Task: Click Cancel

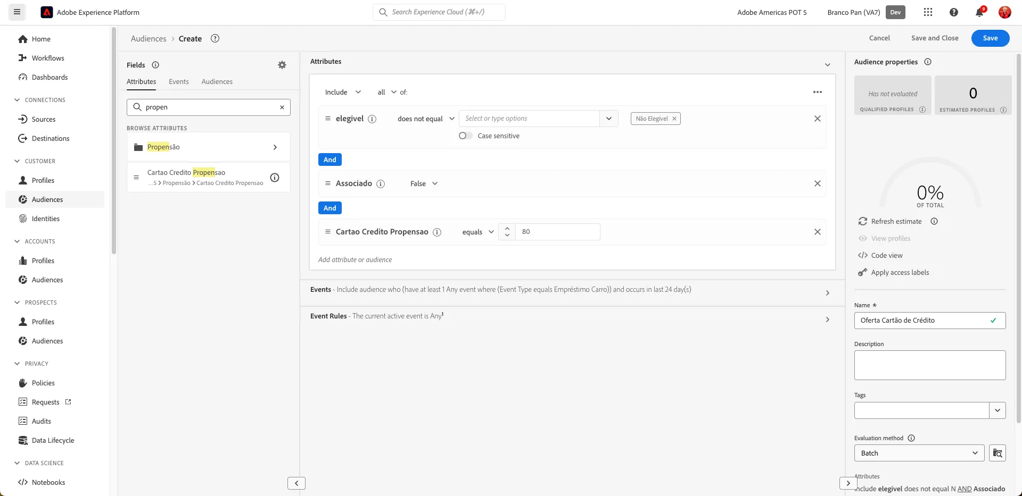Action: [879, 38]
